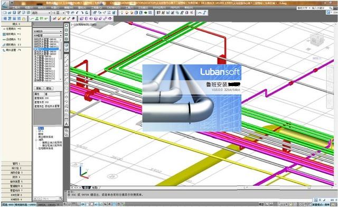Switch to the 布局1 layout tab
The height and width of the screenshot is (207, 338).
95,188
